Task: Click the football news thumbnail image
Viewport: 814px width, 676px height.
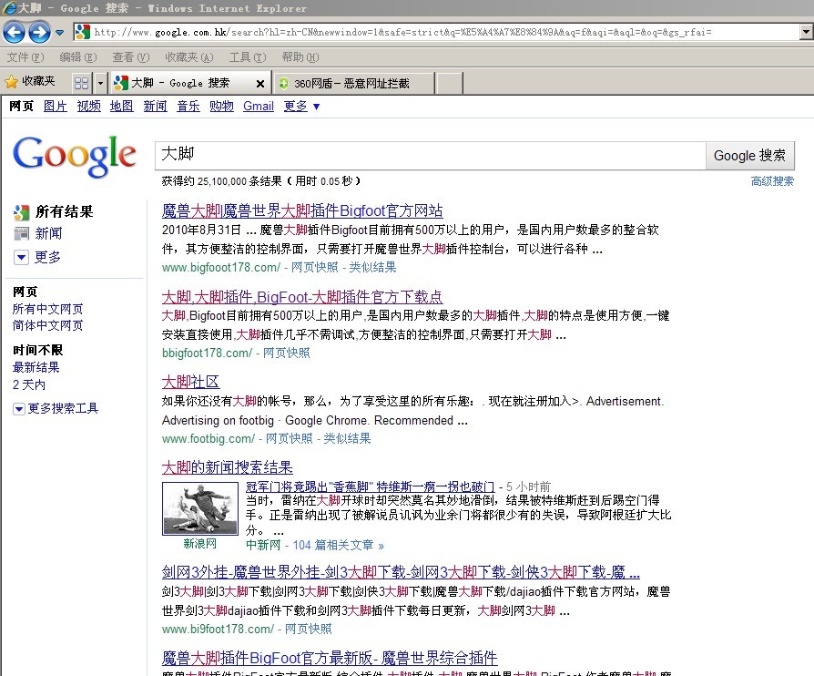Action: point(200,508)
